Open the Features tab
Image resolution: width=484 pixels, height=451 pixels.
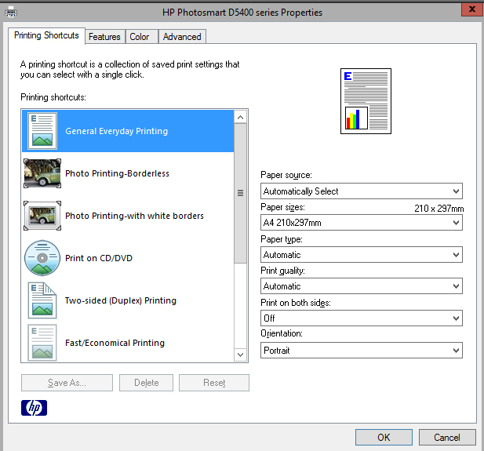click(x=104, y=37)
